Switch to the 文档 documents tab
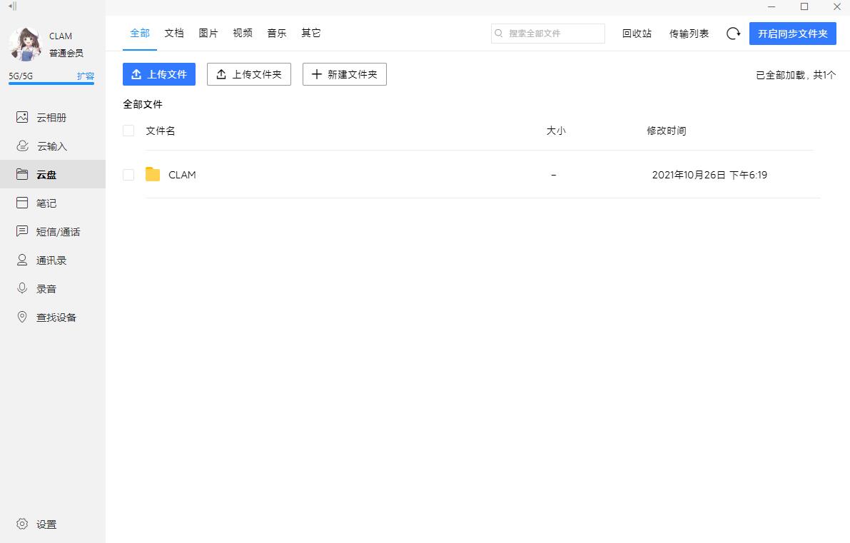Viewport: 850px width, 543px height. click(x=174, y=33)
